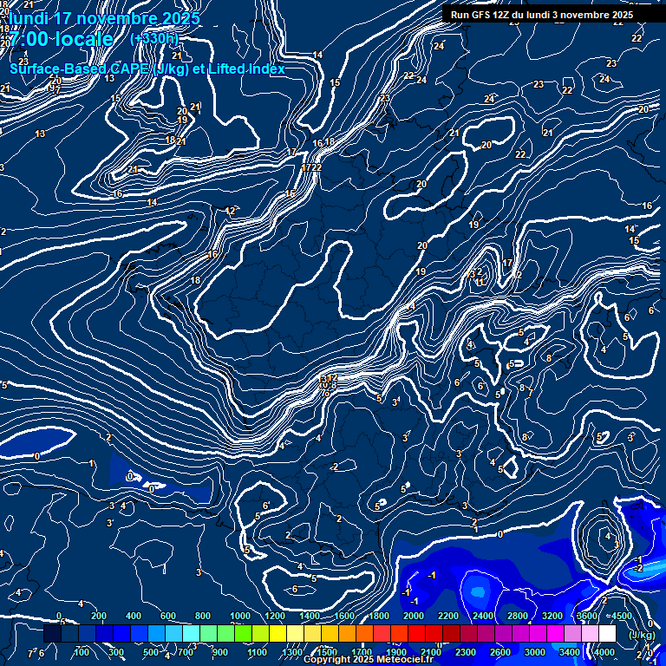Screen dimensions: 666x666
Task: Click the orange 1700 legend color swatch
Action: tap(364, 634)
